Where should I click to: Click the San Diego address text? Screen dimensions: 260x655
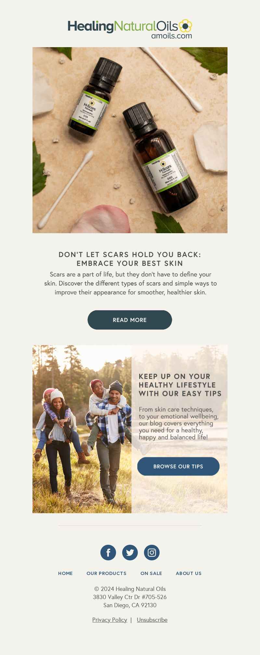130,605
